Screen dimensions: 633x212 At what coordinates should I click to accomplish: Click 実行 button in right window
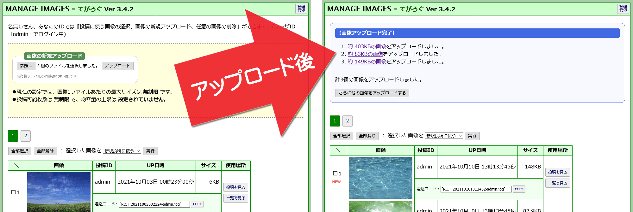472,136
